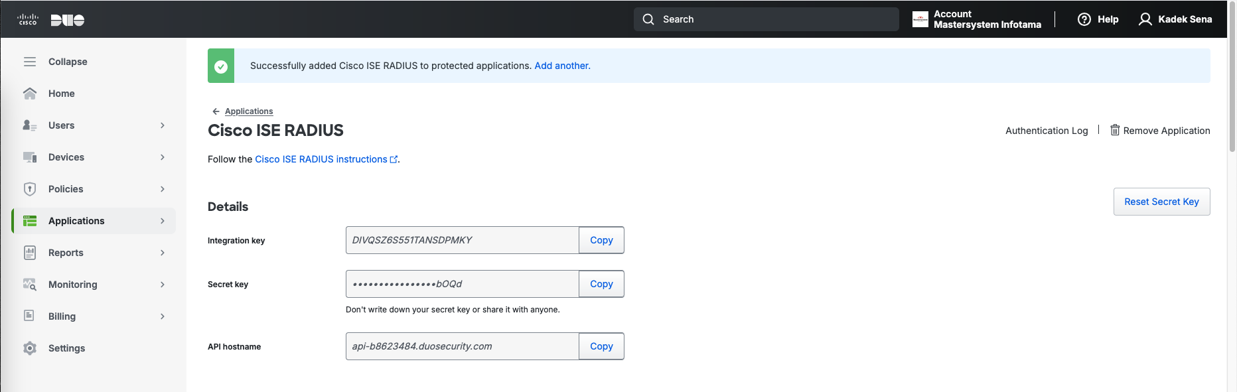The height and width of the screenshot is (392, 1237).
Task: Open the Monitoring menu item
Action: pyautogui.click(x=73, y=285)
